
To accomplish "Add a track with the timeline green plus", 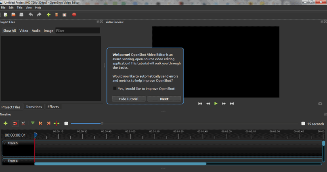I will 6,123.
